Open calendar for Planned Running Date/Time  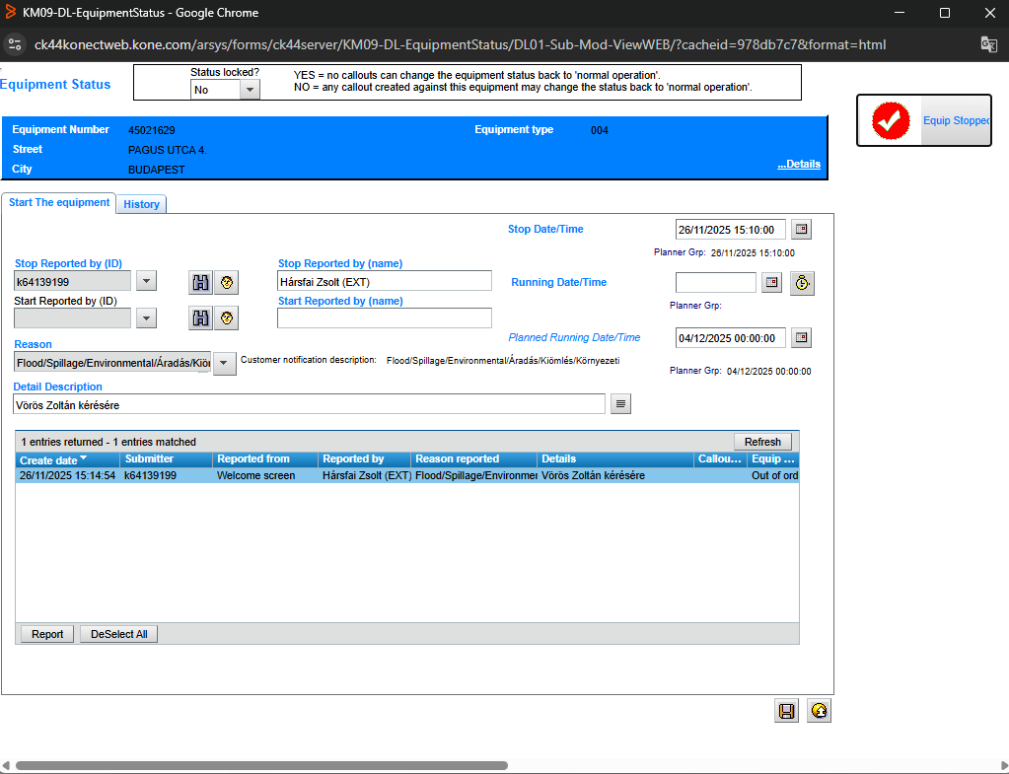(x=802, y=338)
